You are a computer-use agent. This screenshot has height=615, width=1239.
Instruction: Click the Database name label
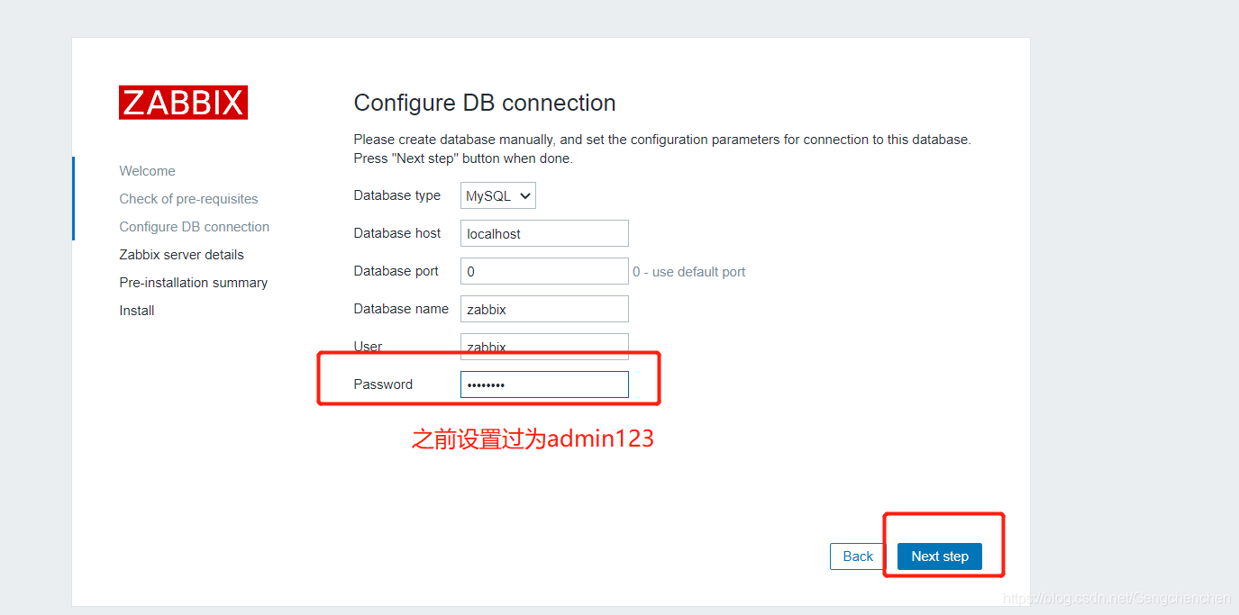(401, 309)
